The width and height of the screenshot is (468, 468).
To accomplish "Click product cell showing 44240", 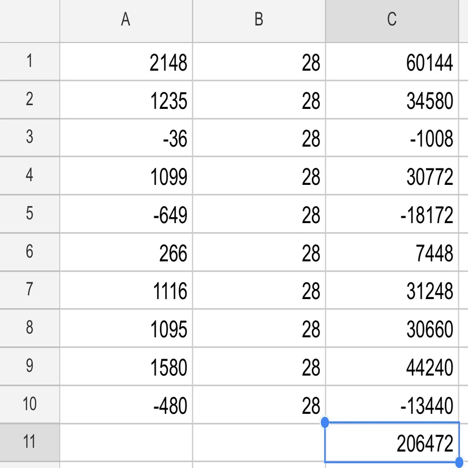I will [x=392, y=366].
